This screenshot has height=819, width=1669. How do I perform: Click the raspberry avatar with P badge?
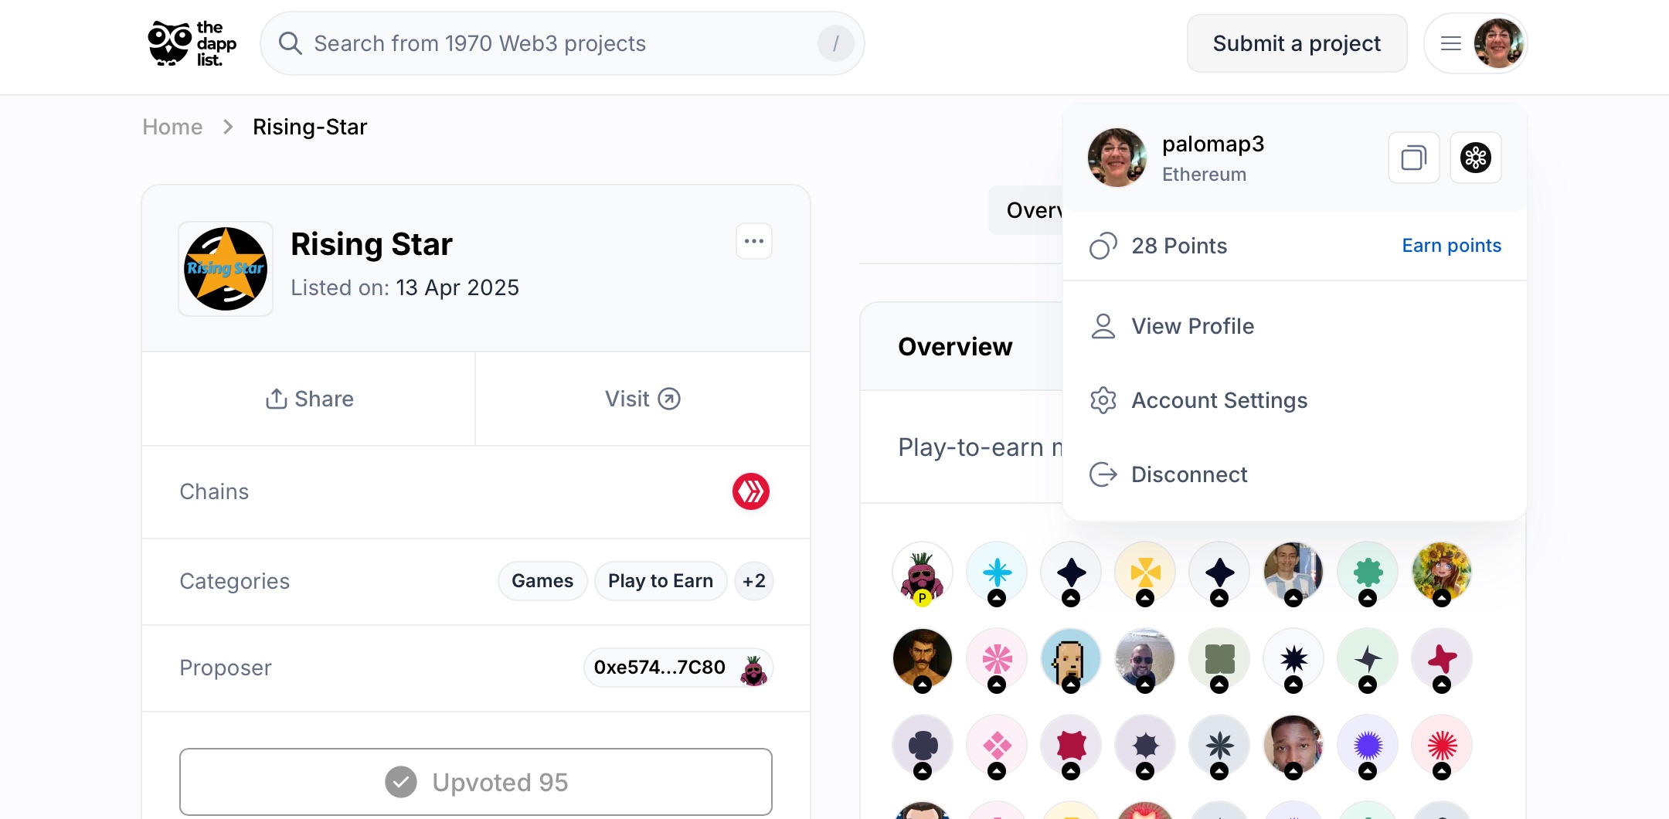point(923,573)
